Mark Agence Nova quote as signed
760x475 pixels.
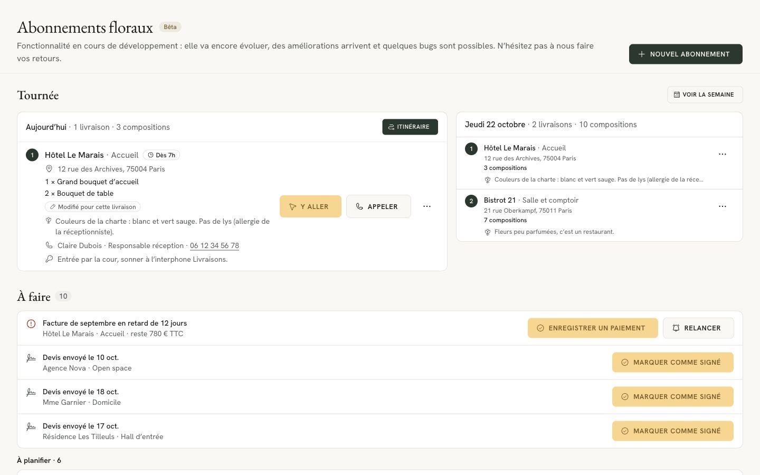673,362
